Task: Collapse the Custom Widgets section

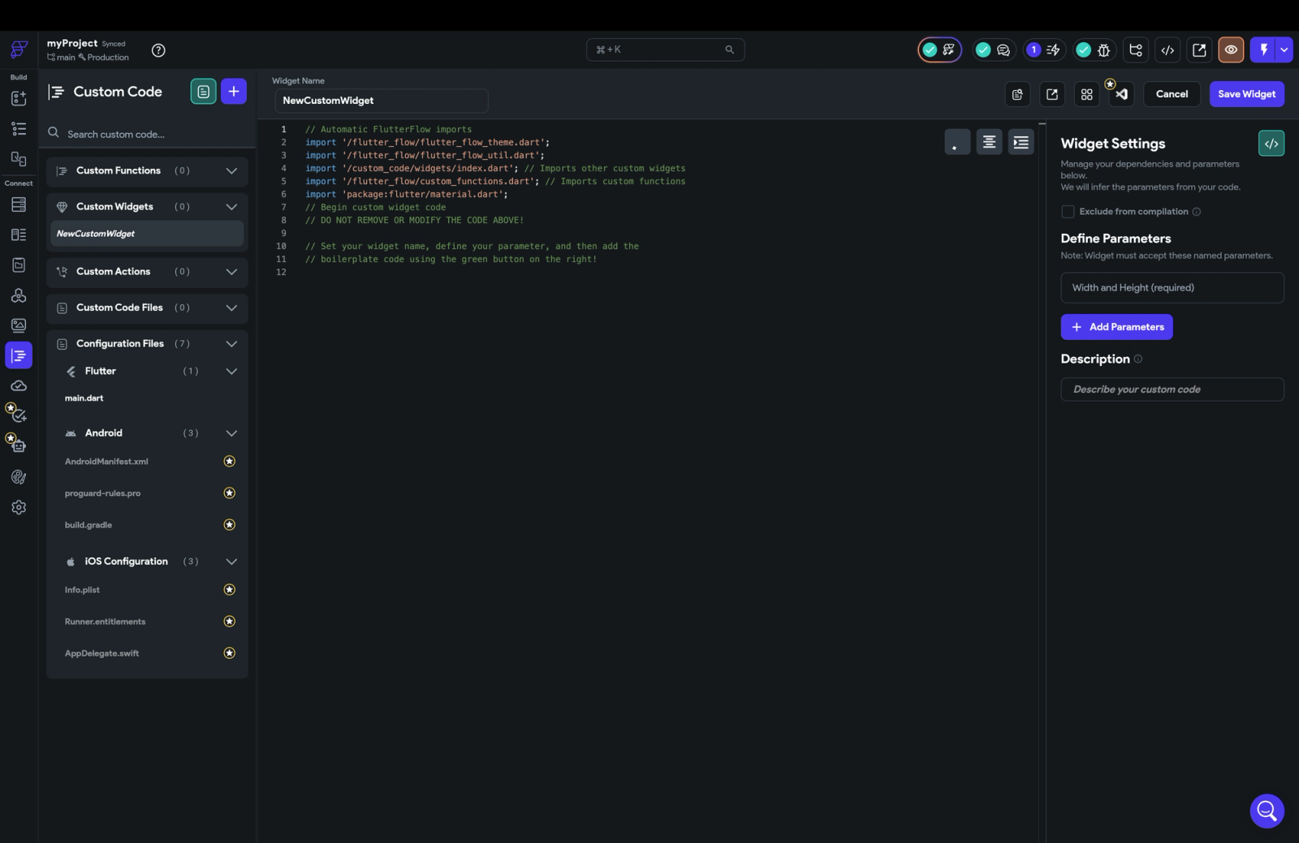Action: point(231,207)
